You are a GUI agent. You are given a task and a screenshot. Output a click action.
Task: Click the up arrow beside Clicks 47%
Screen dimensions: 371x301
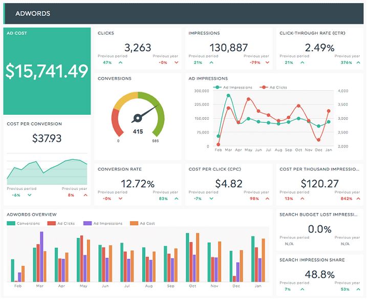tap(120, 62)
